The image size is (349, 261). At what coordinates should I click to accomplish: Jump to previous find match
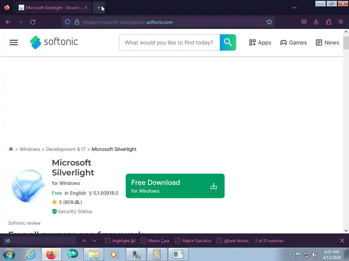click(84, 241)
